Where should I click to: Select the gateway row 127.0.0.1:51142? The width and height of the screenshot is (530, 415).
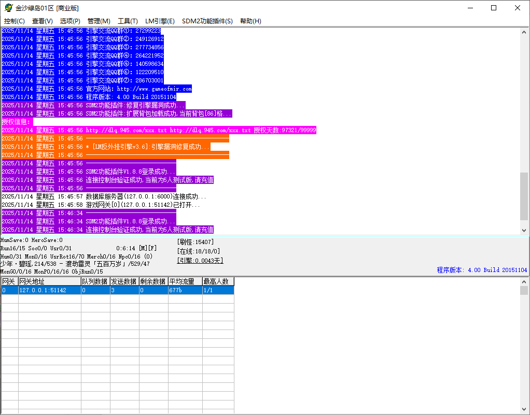coord(49,290)
